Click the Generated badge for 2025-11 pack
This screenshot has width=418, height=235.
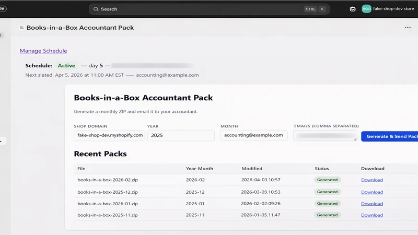[328, 215]
